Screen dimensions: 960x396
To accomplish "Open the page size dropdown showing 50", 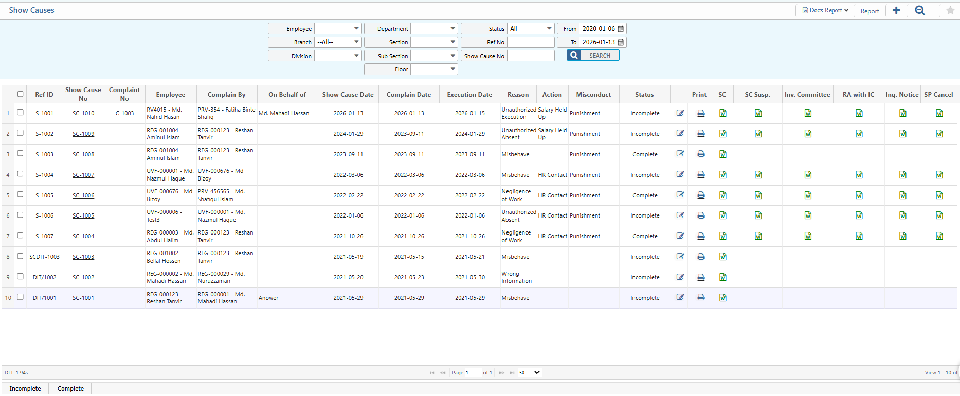I will coord(530,373).
